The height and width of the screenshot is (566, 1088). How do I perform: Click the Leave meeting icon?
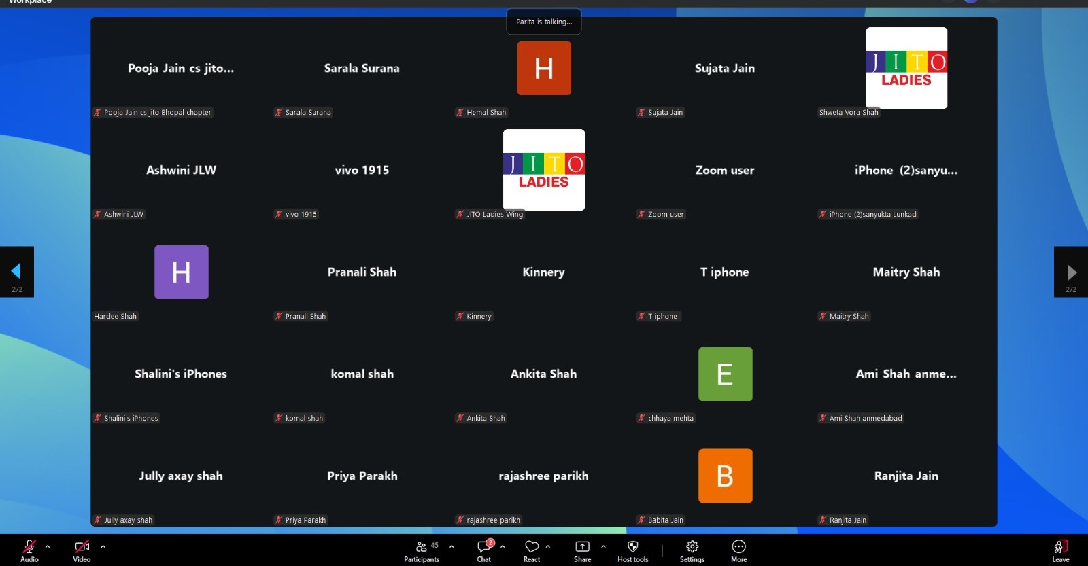pos(1060,547)
